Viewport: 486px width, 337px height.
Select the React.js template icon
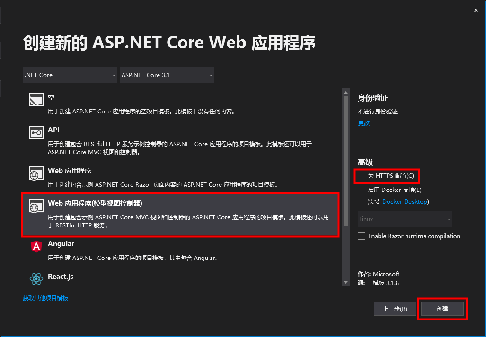tap(36, 278)
